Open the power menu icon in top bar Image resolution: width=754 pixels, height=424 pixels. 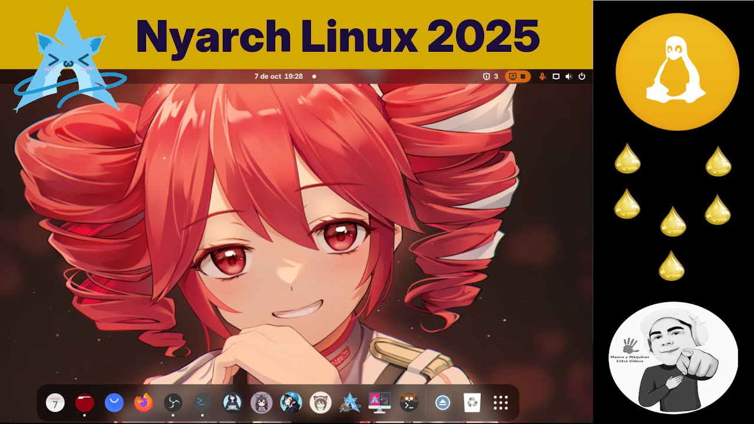582,77
